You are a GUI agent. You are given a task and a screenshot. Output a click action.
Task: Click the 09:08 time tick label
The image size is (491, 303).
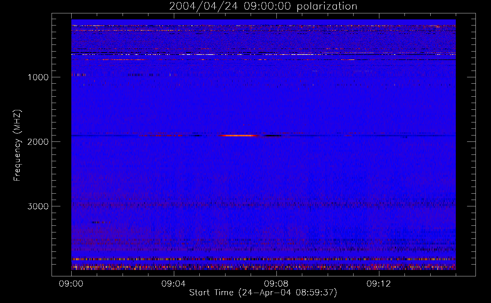(x=276, y=284)
